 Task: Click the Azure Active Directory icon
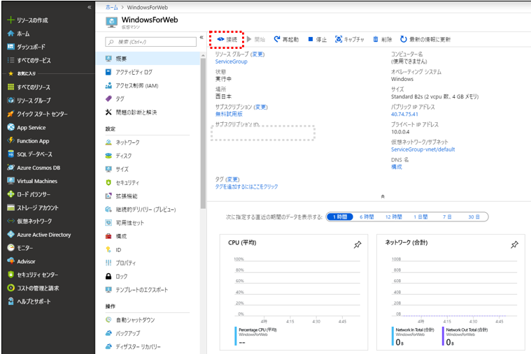pyautogui.click(x=10, y=235)
